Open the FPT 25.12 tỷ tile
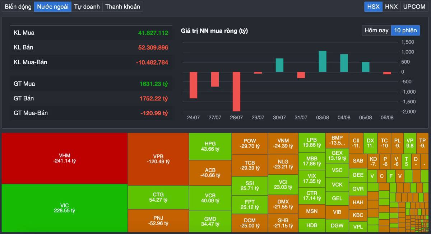Screen dimensions: 431x234 [x=250, y=205]
